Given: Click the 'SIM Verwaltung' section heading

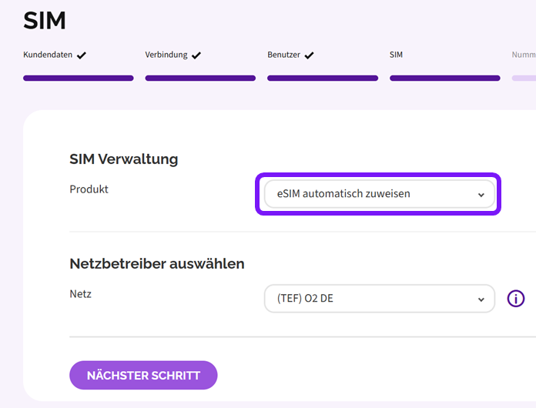Looking at the screenshot, I should point(123,159).
